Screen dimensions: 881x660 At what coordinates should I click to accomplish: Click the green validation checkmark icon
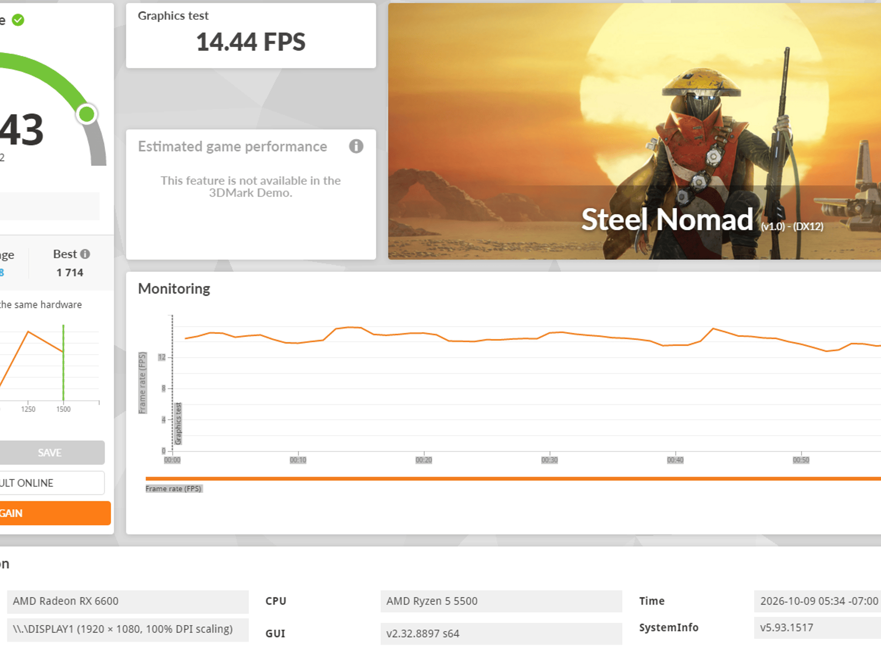pyautogui.click(x=18, y=20)
